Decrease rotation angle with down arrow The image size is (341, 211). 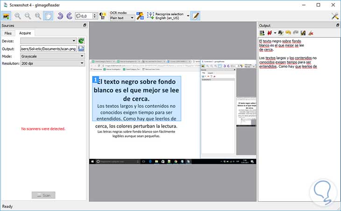[95, 17]
